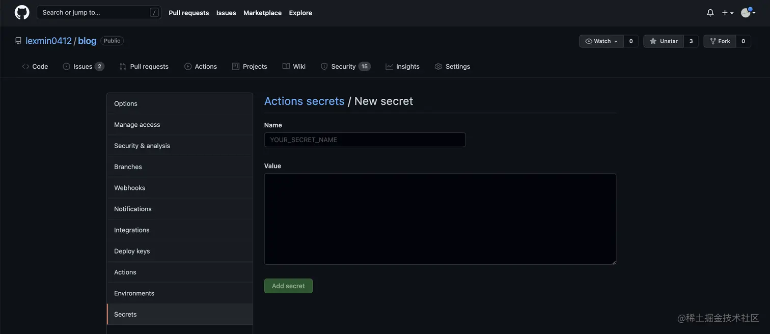Click the Public visibility badge
The width and height of the screenshot is (770, 334).
[x=112, y=41]
